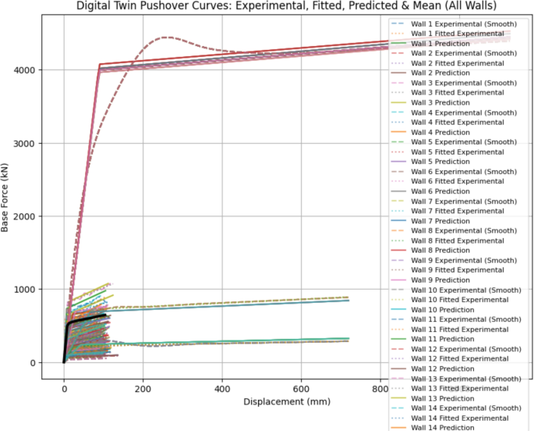Screen dimensions: 534x431
Task: Select legend entry 'Wall 9 Prediction'
Action: [430, 280]
